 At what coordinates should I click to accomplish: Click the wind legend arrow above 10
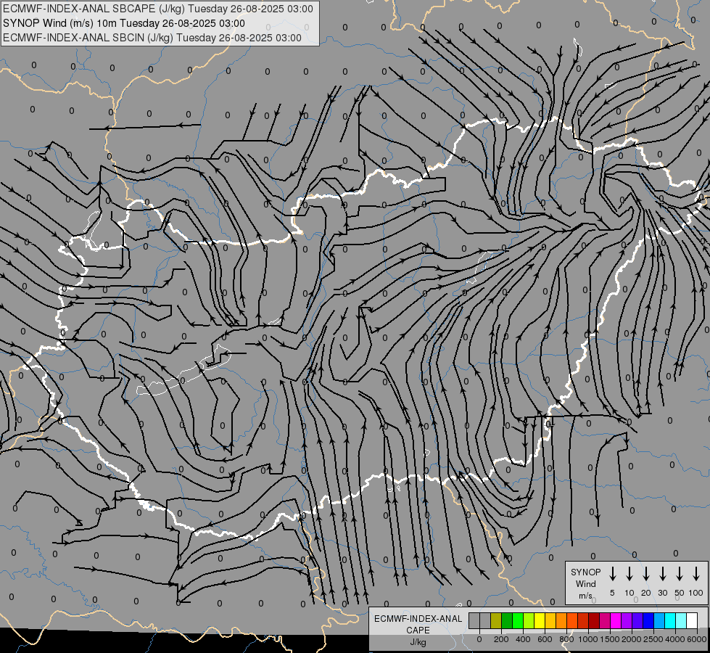[x=629, y=574]
